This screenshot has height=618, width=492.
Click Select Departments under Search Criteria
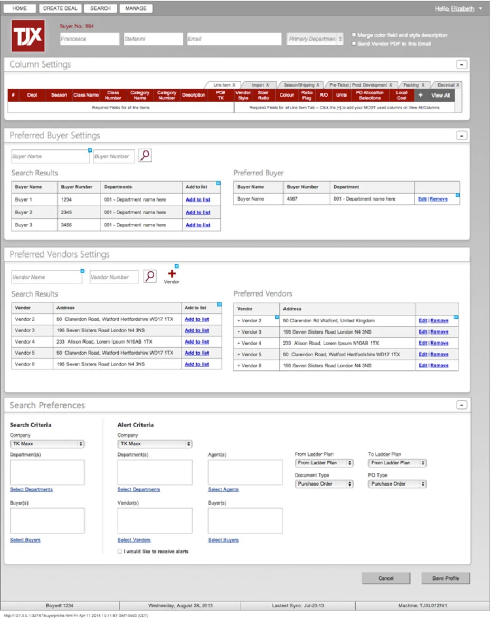31,490
